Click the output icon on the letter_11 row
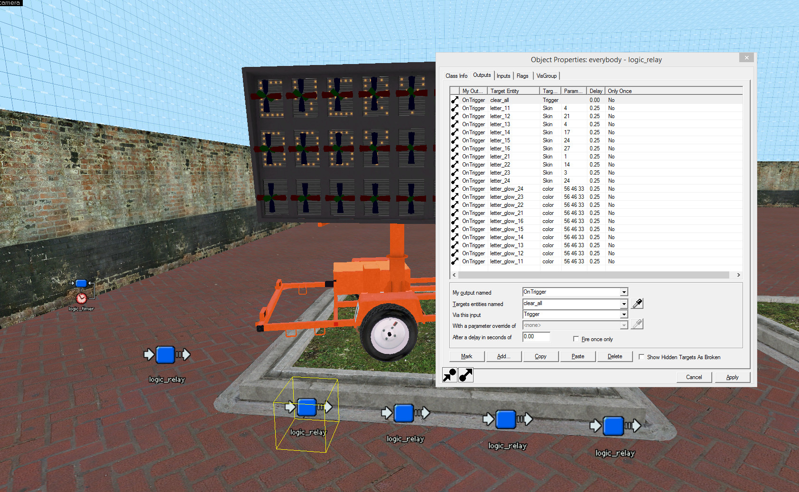Image resolution: width=799 pixels, height=492 pixels. (455, 108)
